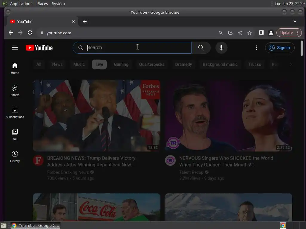Play the Talent Recap singers thumbnail
Image resolution: width=306 pixels, height=229 pixels.
click(229, 116)
